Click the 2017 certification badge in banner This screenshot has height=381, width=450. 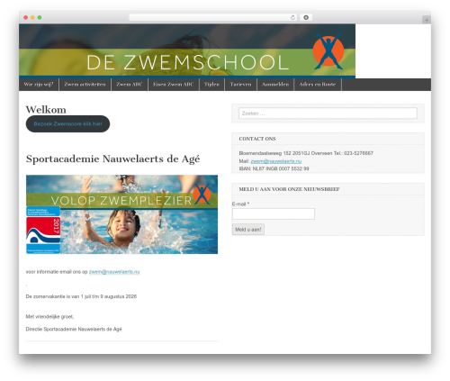pyautogui.click(x=43, y=230)
